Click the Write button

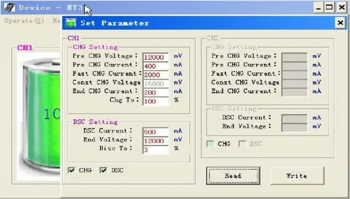pos(297,175)
